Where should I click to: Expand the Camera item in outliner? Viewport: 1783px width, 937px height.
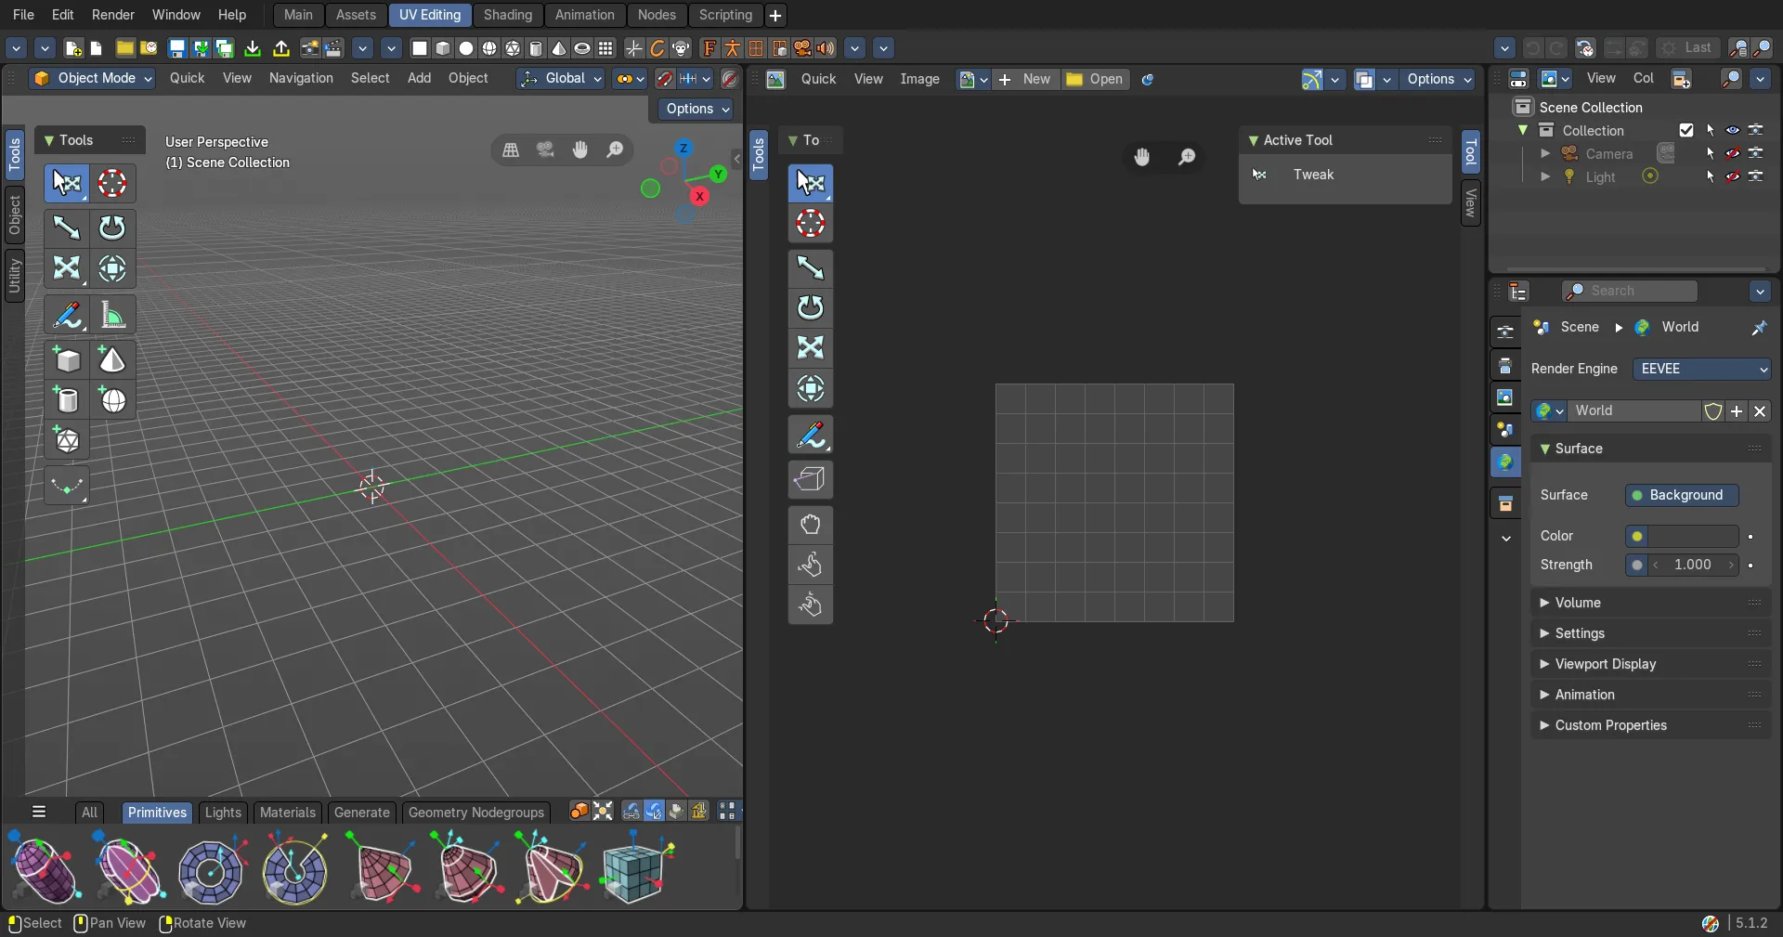tap(1545, 153)
